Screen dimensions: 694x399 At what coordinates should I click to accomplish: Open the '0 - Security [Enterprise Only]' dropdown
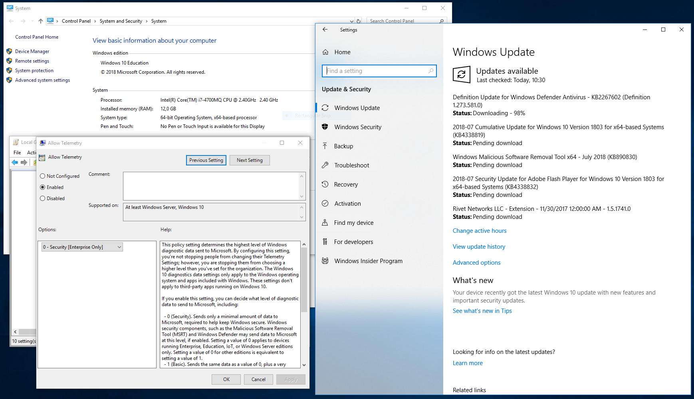[x=82, y=247]
